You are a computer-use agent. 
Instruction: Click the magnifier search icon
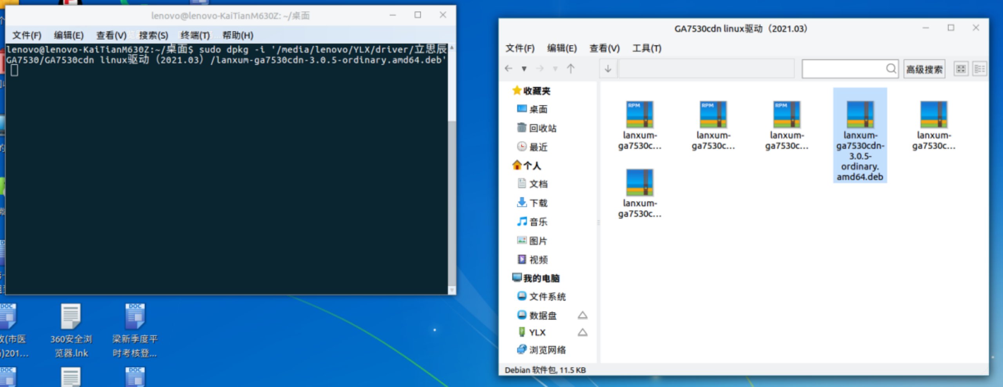(x=891, y=69)
